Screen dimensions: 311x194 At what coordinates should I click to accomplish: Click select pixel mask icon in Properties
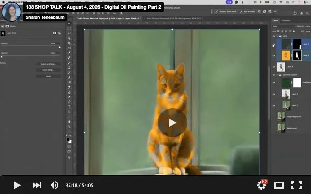pyautogui.click(x=55, y=33)
